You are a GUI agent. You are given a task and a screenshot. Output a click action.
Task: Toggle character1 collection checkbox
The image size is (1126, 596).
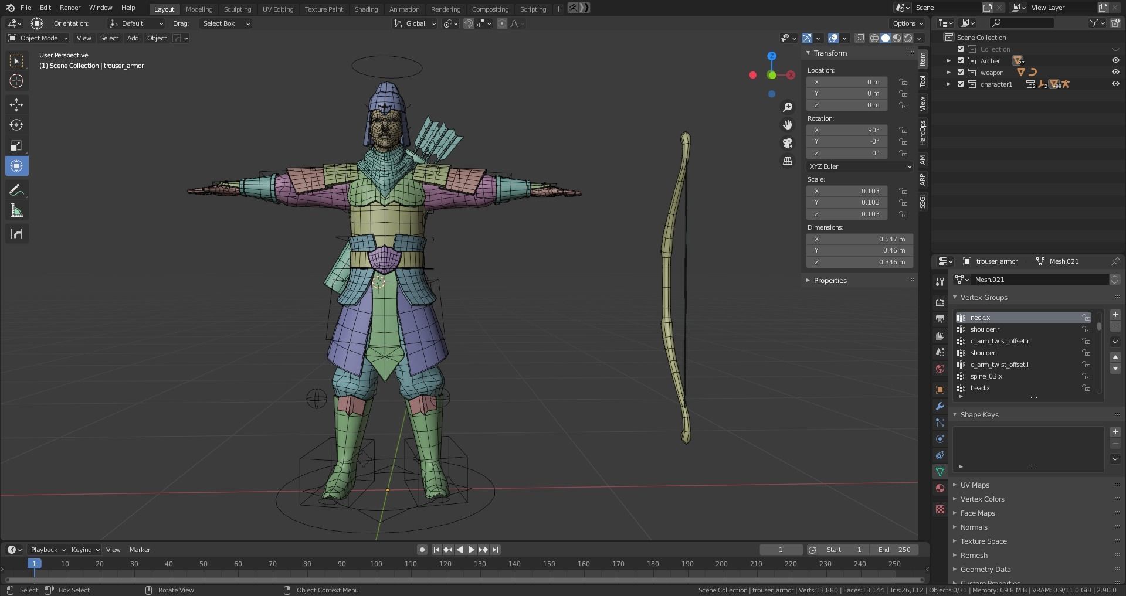pyautogui.click(x=961, y=84)
